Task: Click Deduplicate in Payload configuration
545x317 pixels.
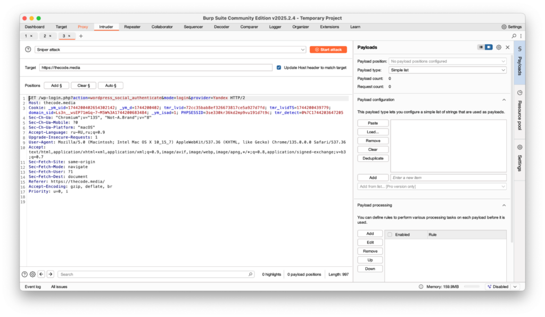Action: point(373,158)
